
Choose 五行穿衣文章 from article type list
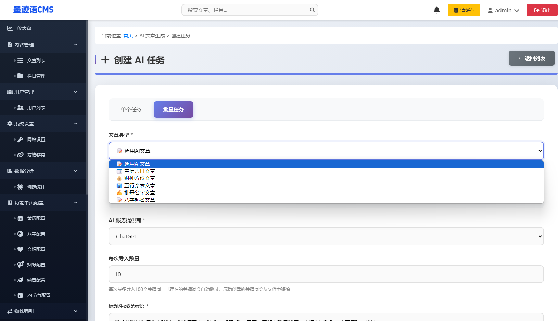[x=140, y=186]
